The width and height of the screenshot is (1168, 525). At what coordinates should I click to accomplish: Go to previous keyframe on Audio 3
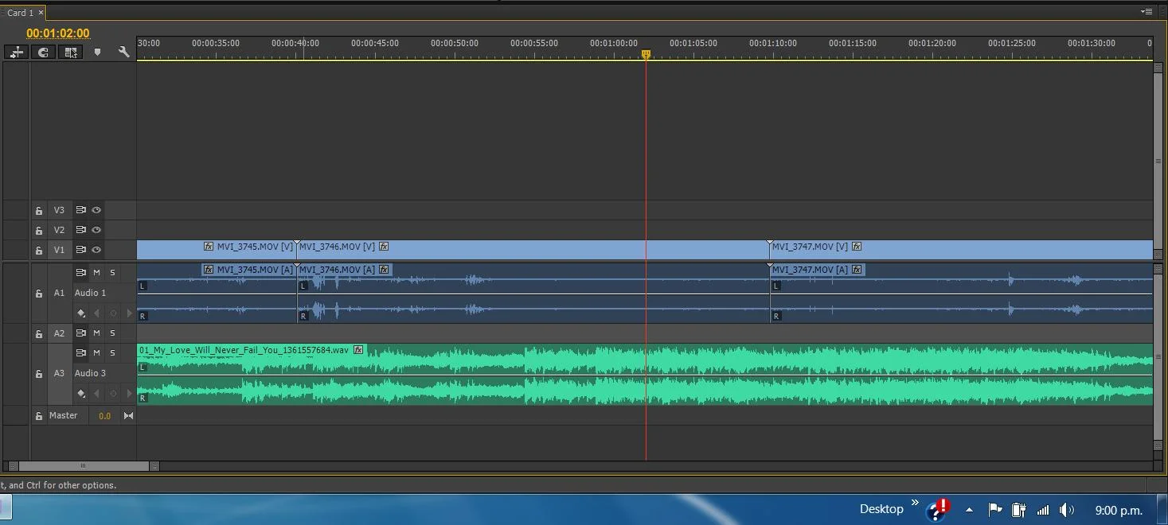click(x=97, y=393)
